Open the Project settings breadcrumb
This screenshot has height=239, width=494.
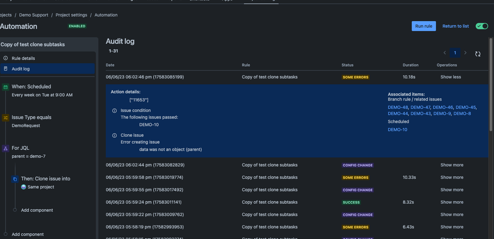[71, 15]
